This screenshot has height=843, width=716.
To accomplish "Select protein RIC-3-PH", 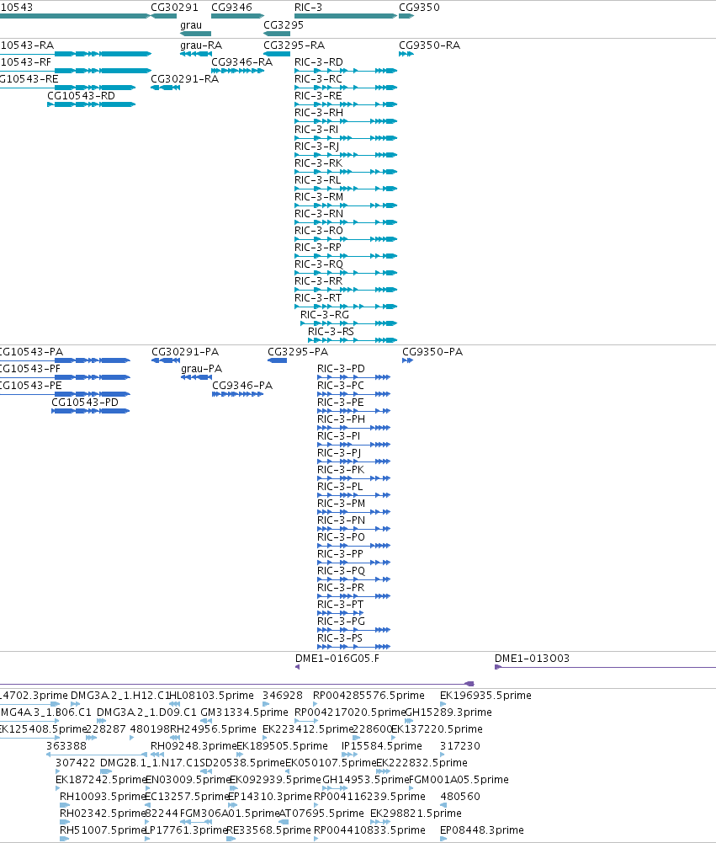I will click(x=353, y=428).
